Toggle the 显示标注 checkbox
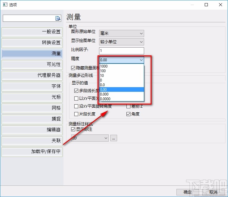This screenshot has width=228, height=197. coord(73,129)
